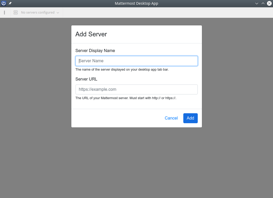Click the Mattermost Desktop App window title
Screen dimensions: 273x198
pyautogui.click(x=136, y=3)
